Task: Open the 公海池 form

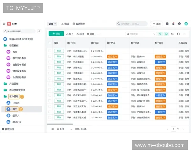Action: tap(16, 103)
